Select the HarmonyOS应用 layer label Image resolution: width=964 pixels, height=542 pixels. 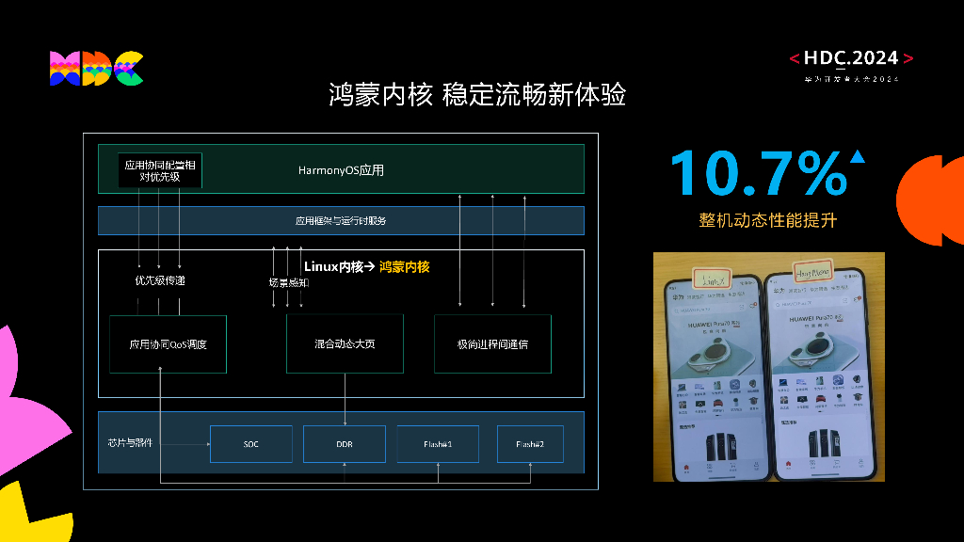(341, 170)
